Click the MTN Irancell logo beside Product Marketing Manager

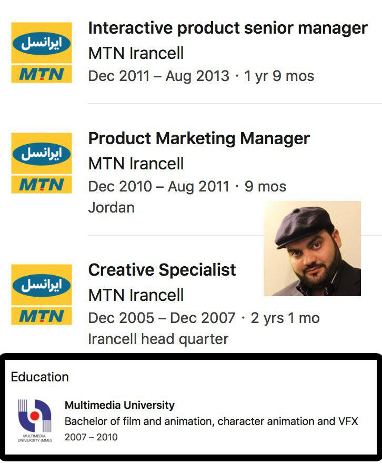[x=42, y=163]
